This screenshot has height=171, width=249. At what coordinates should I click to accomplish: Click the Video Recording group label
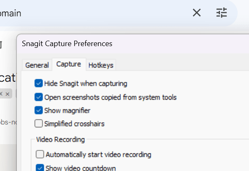point(61,140)
